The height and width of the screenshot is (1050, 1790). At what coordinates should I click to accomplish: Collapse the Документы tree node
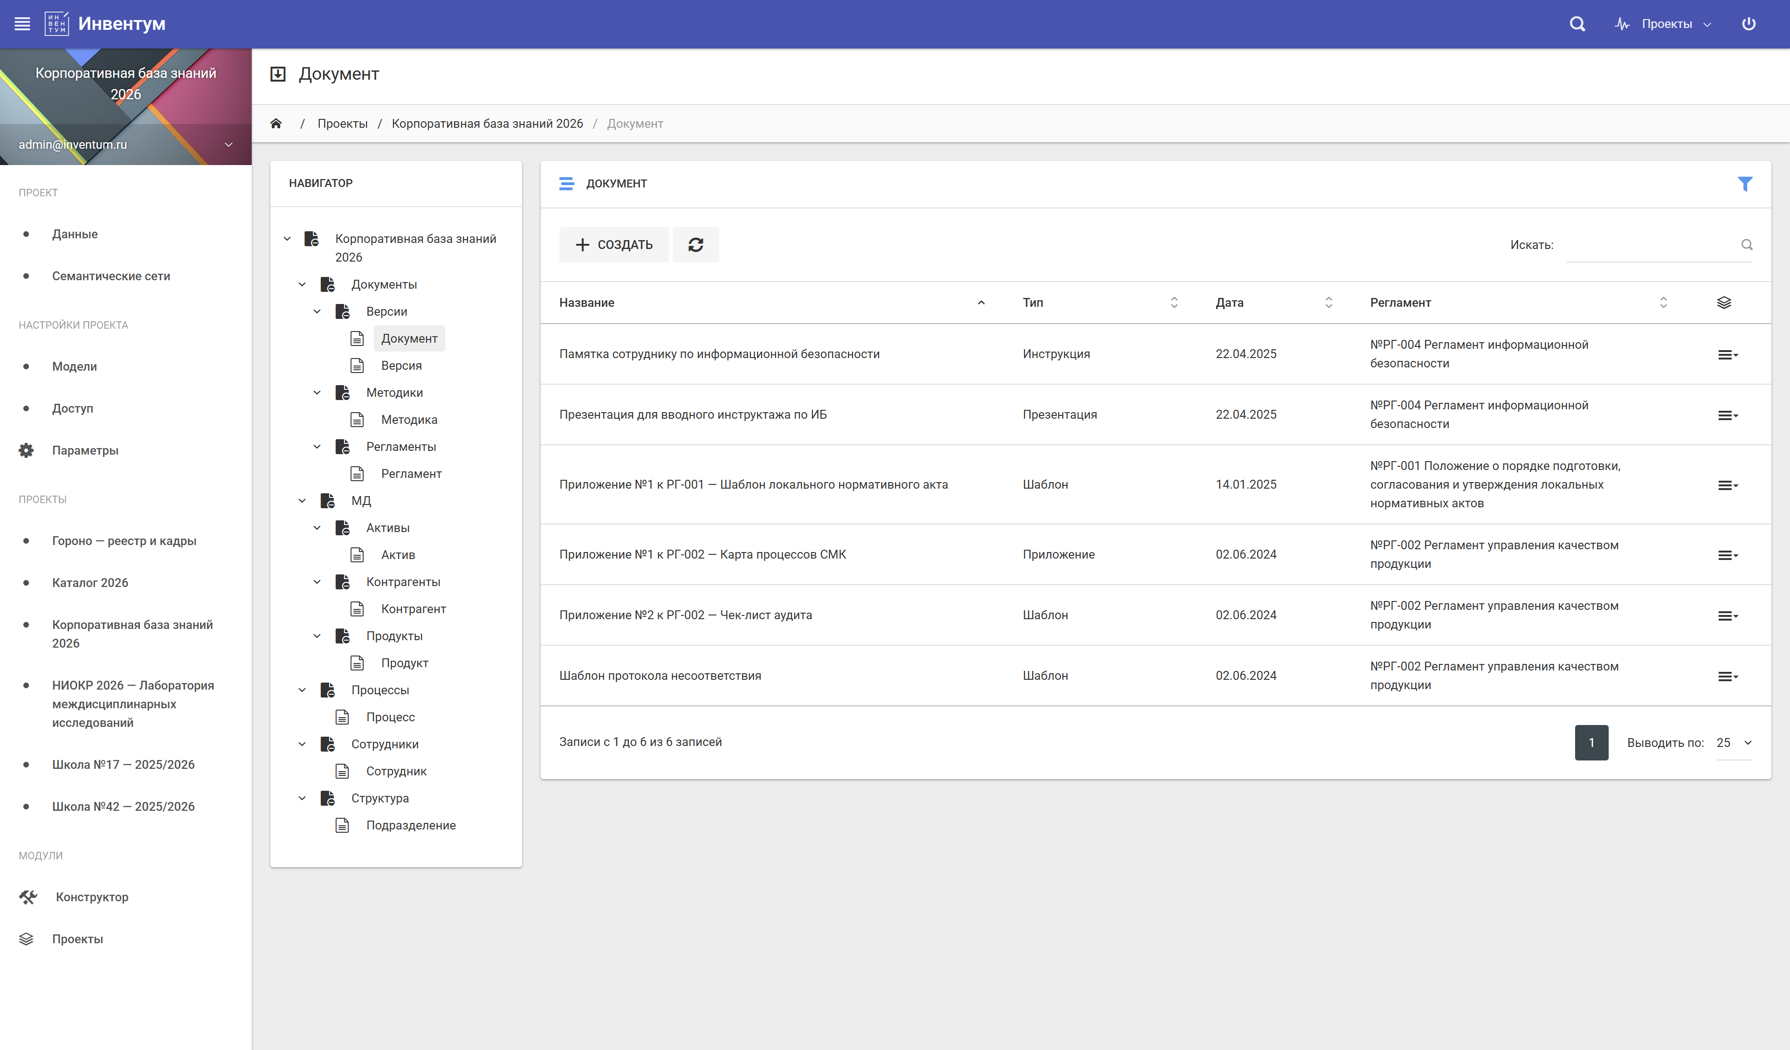pyautogui.click(x=302, y=284)
